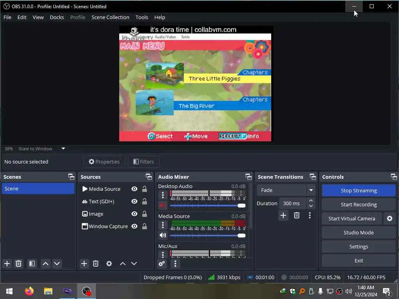Open Windows Start menu
The width and height of the screenshot is (399, 299).
9,291
